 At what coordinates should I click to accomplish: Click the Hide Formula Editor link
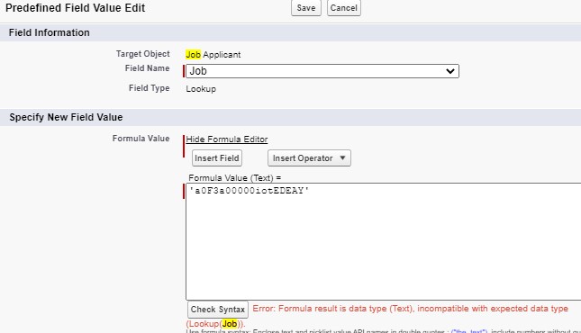(x=227, y=139)
